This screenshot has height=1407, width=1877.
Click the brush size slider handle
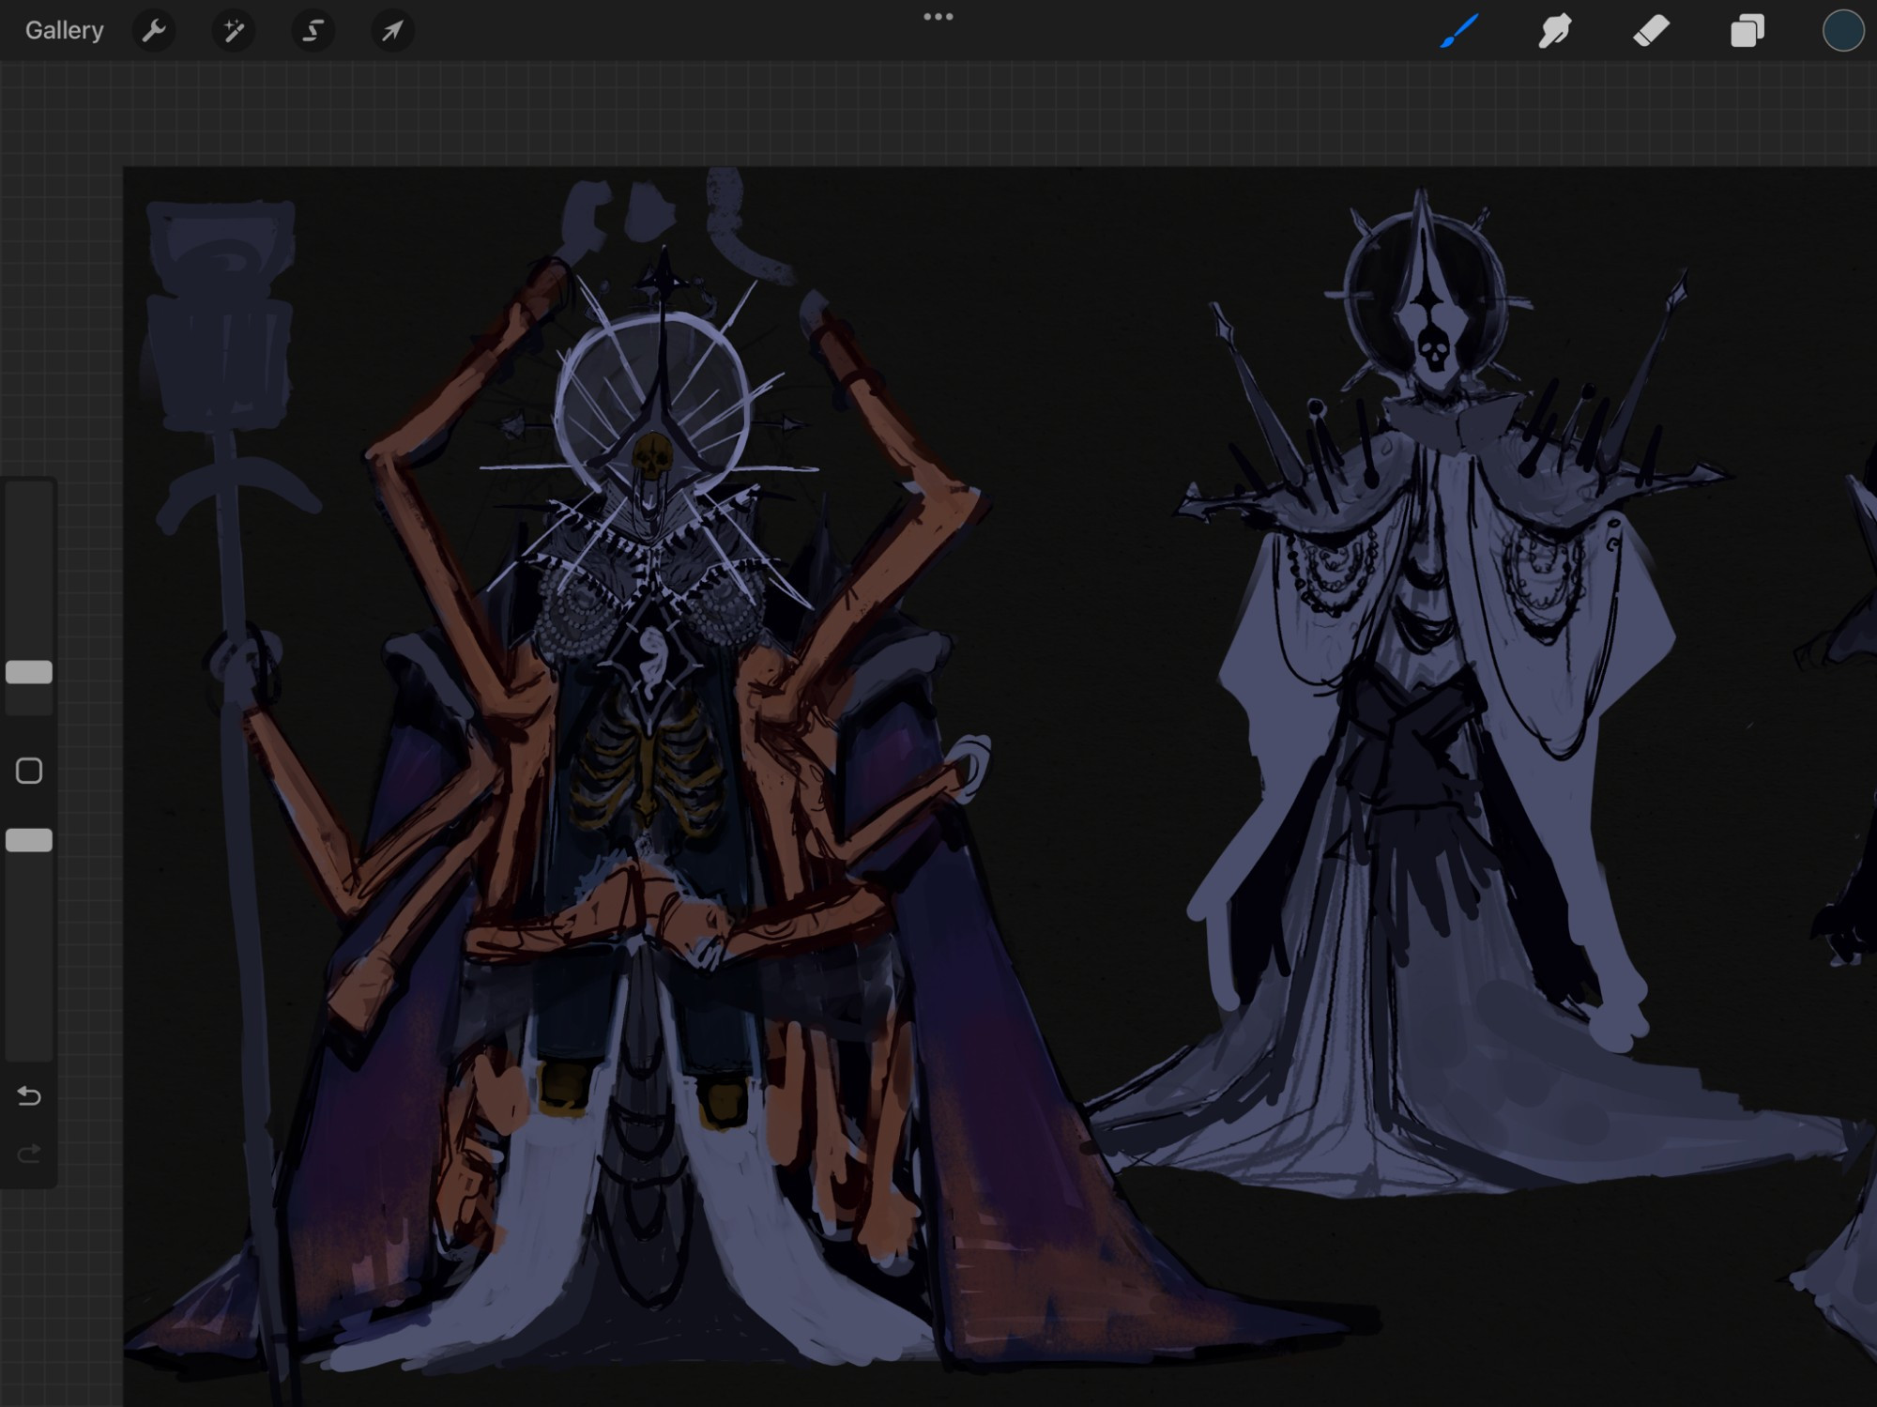[29, 672]
